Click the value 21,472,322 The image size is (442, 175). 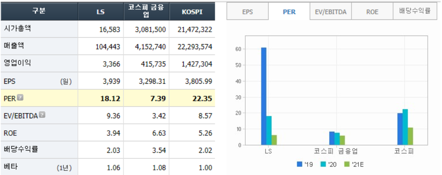(x=195, y=29)
